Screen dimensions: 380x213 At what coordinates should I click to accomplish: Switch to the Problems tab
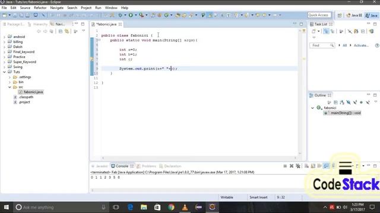(x=147, y=166)
